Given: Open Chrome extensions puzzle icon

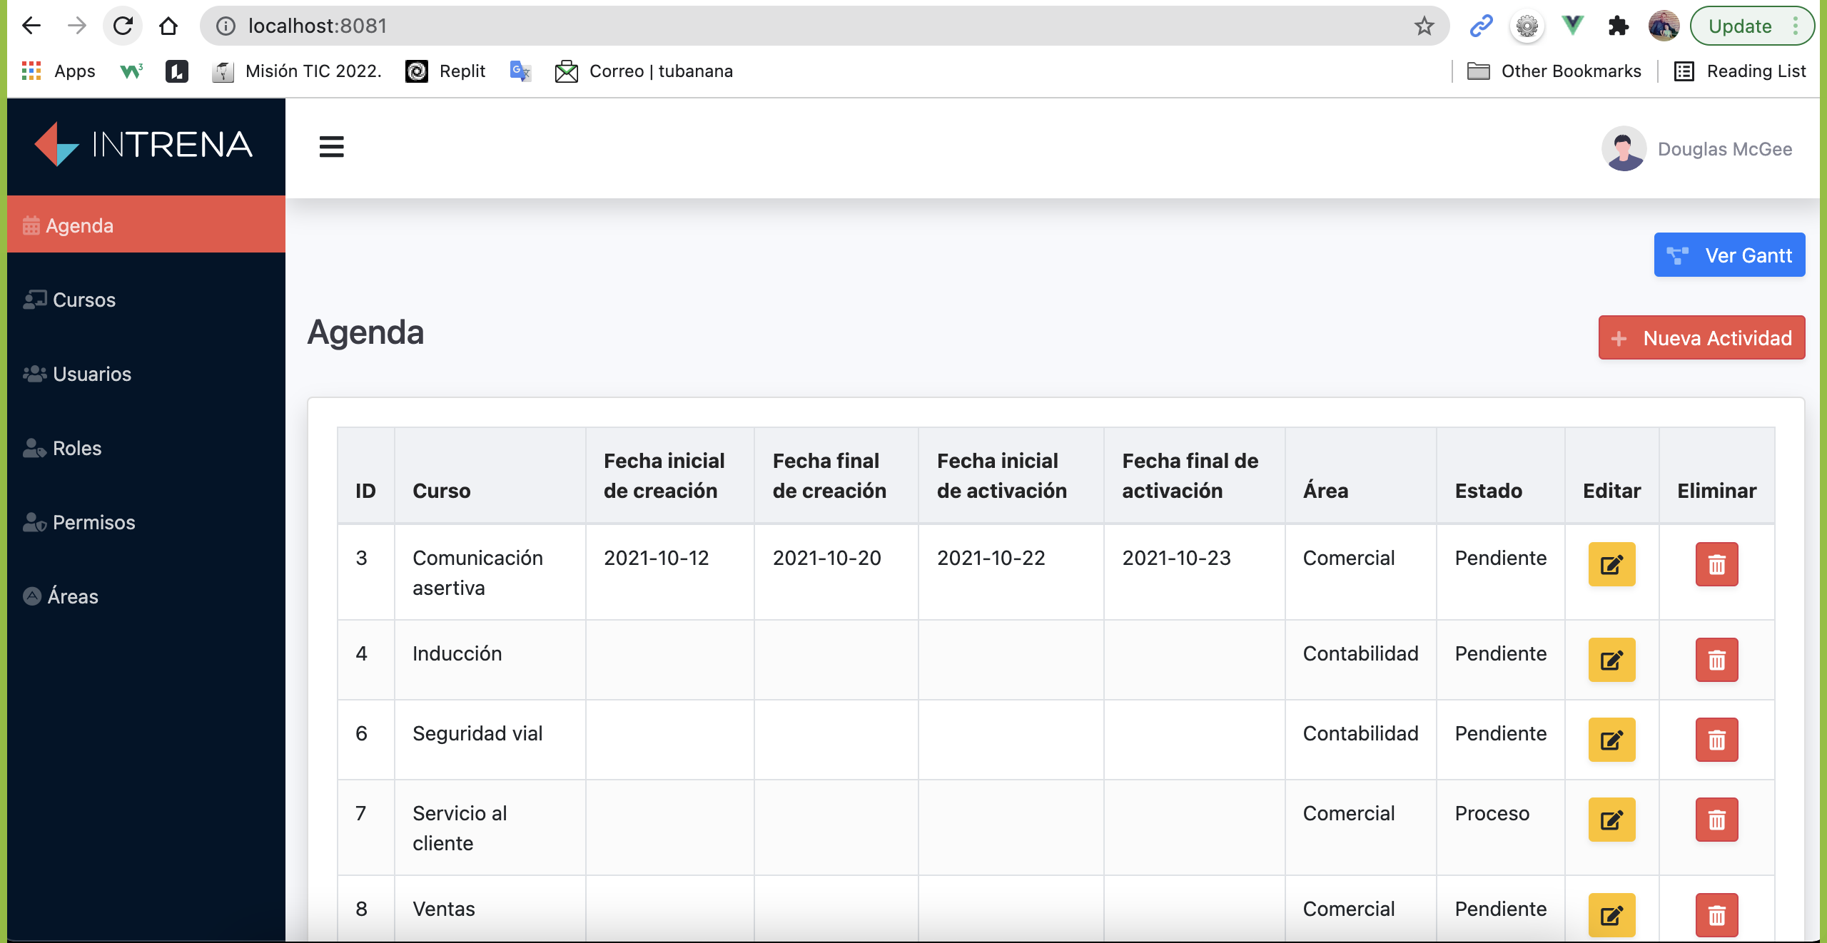Looking at the screenshot, I should coord(1618,26).
